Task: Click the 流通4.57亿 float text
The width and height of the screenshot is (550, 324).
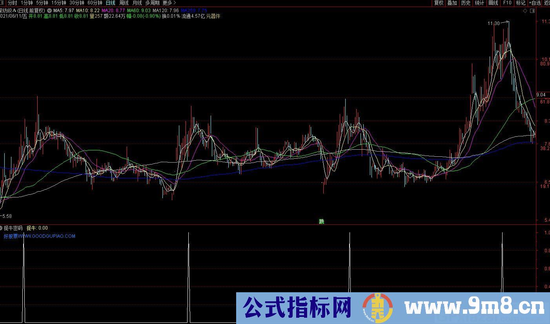Action: 193,16
